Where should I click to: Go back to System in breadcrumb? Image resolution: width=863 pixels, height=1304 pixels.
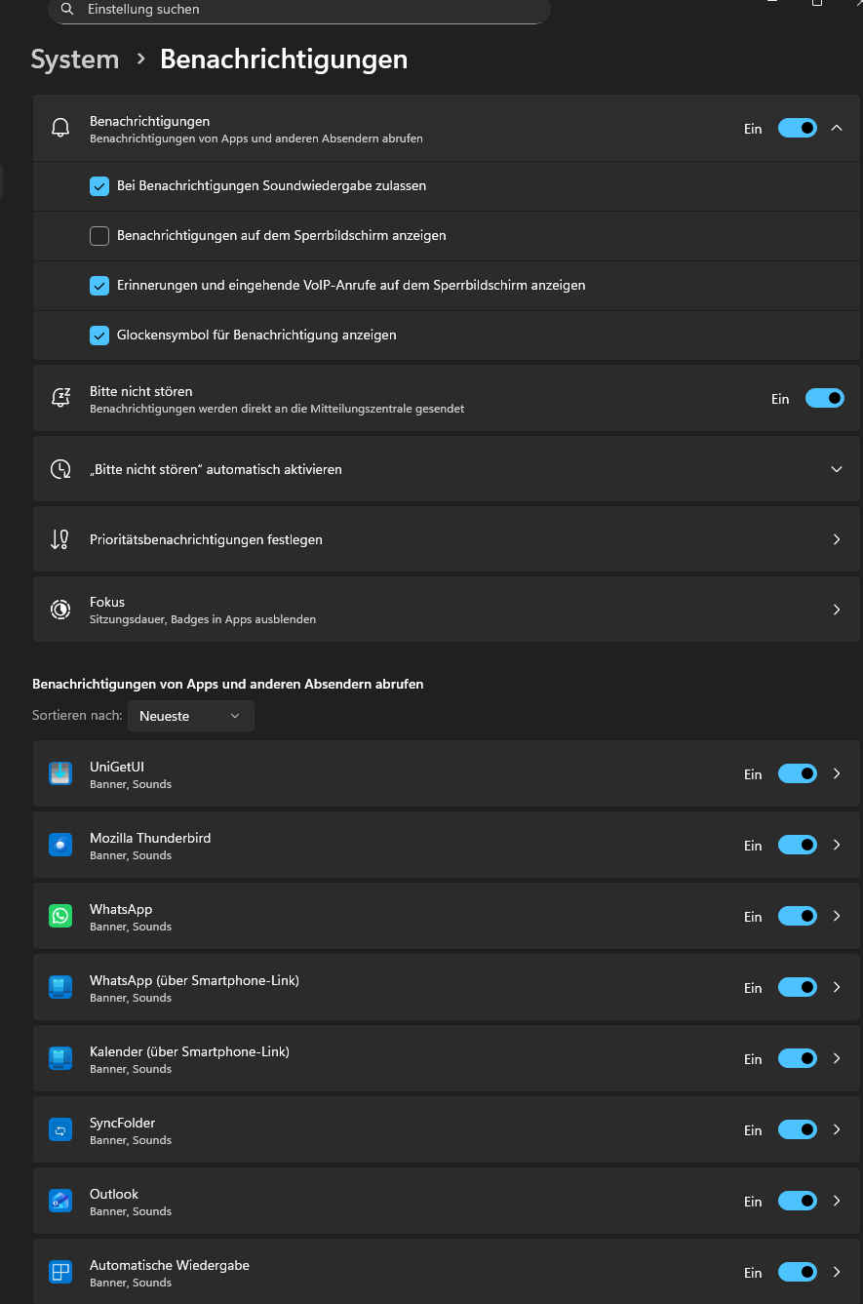(x=75, y=59)
